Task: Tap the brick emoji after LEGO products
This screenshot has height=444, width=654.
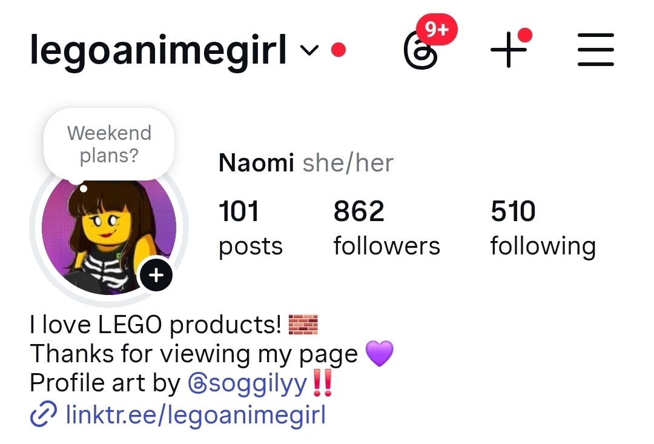Action: click(x=303, y=325)
